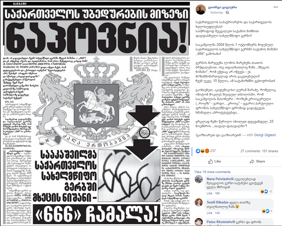Click the poster's profile picture

[201, 10]
